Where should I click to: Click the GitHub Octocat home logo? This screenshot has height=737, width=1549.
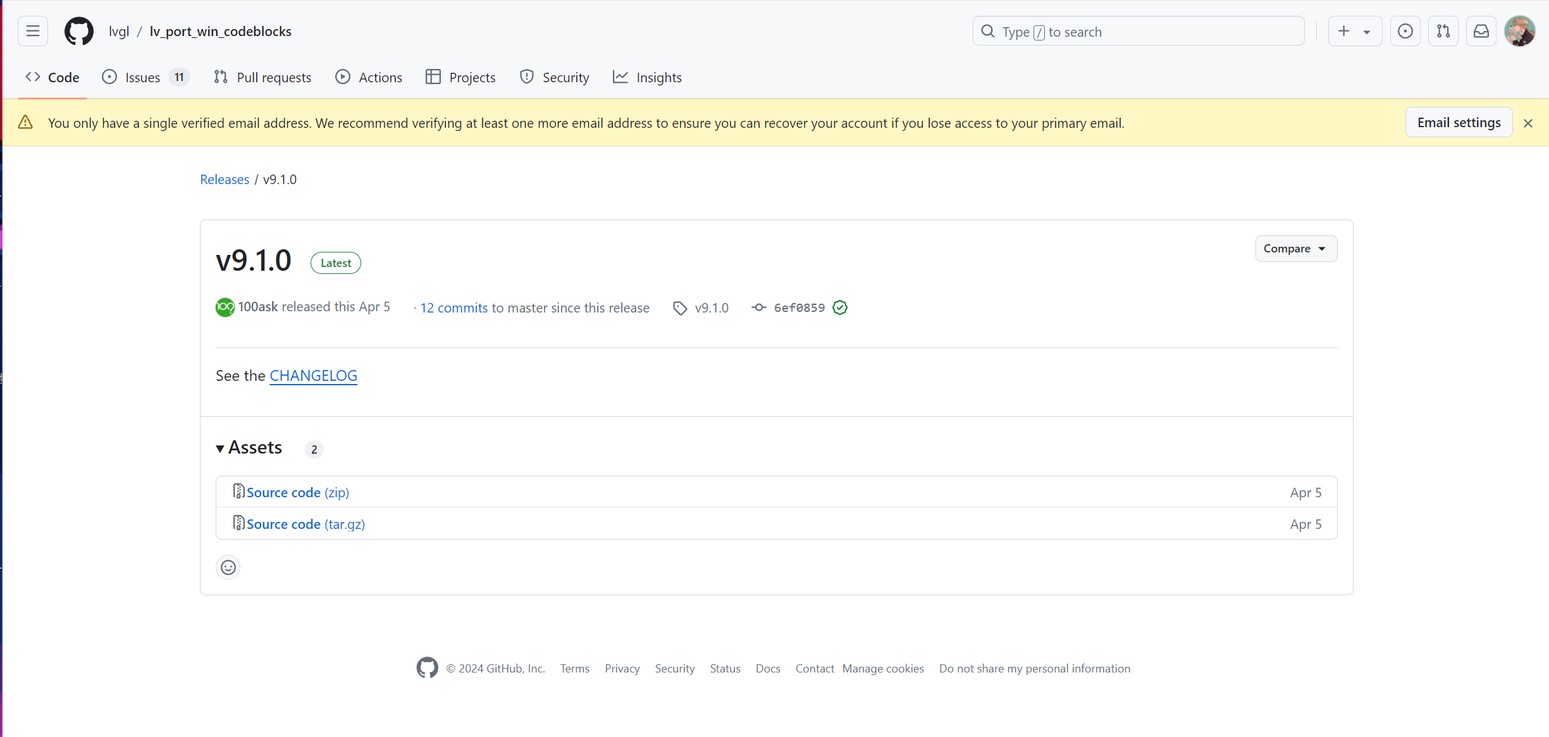tap(79, 31)
